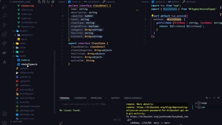Open mixinsTypes.ts in the Explorer tree

(29, 64)
